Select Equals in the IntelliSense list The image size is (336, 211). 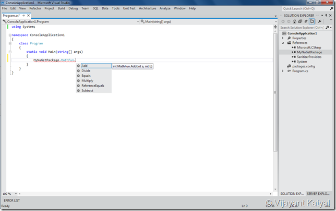tap(94, 76)
